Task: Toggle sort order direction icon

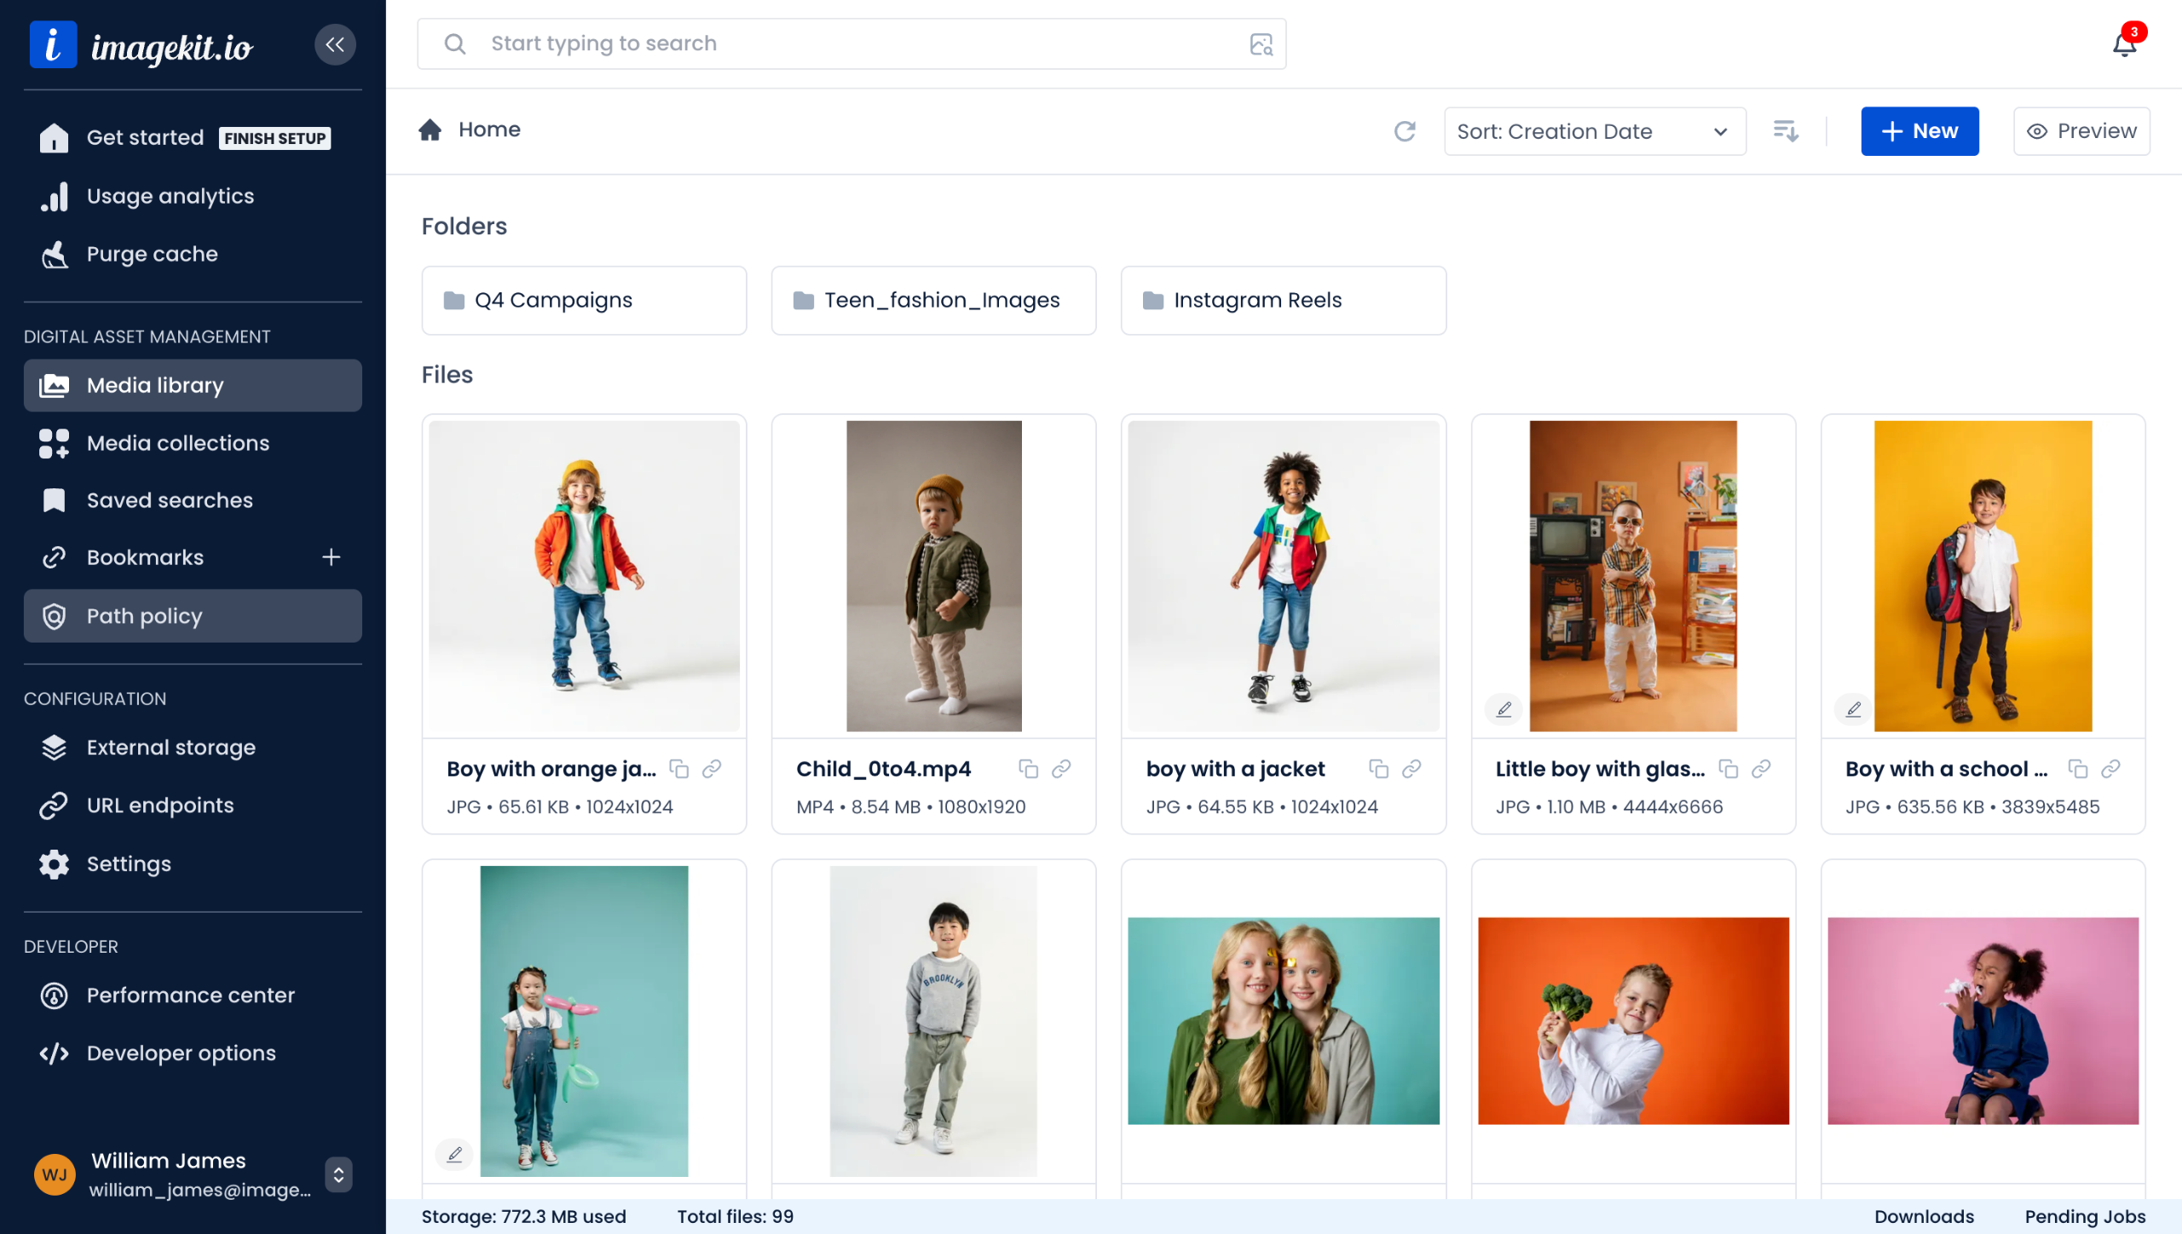Action: (1786, 131)
